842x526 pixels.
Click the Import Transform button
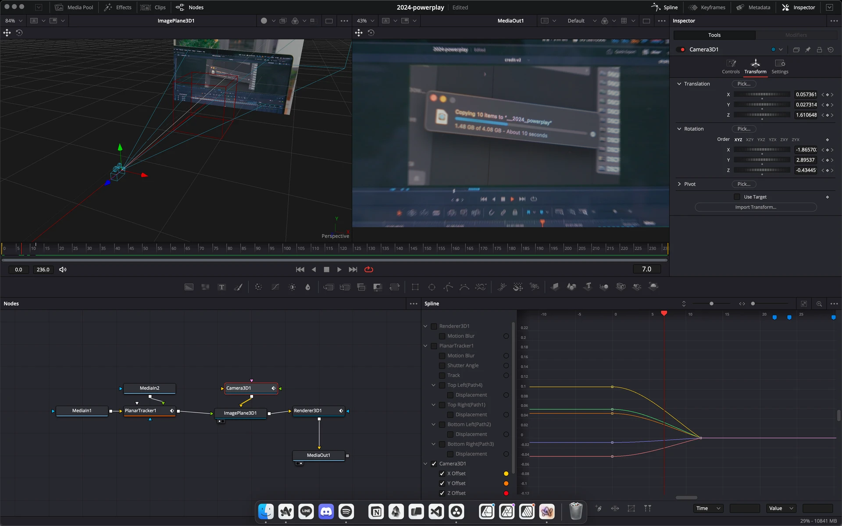click(755, 207)
